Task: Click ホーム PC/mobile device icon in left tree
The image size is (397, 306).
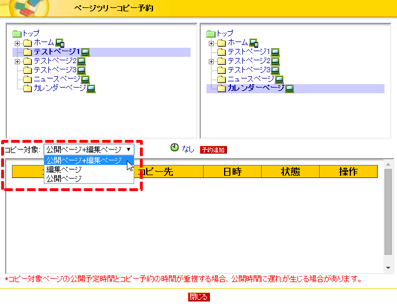Action: (x=60, y=43)
